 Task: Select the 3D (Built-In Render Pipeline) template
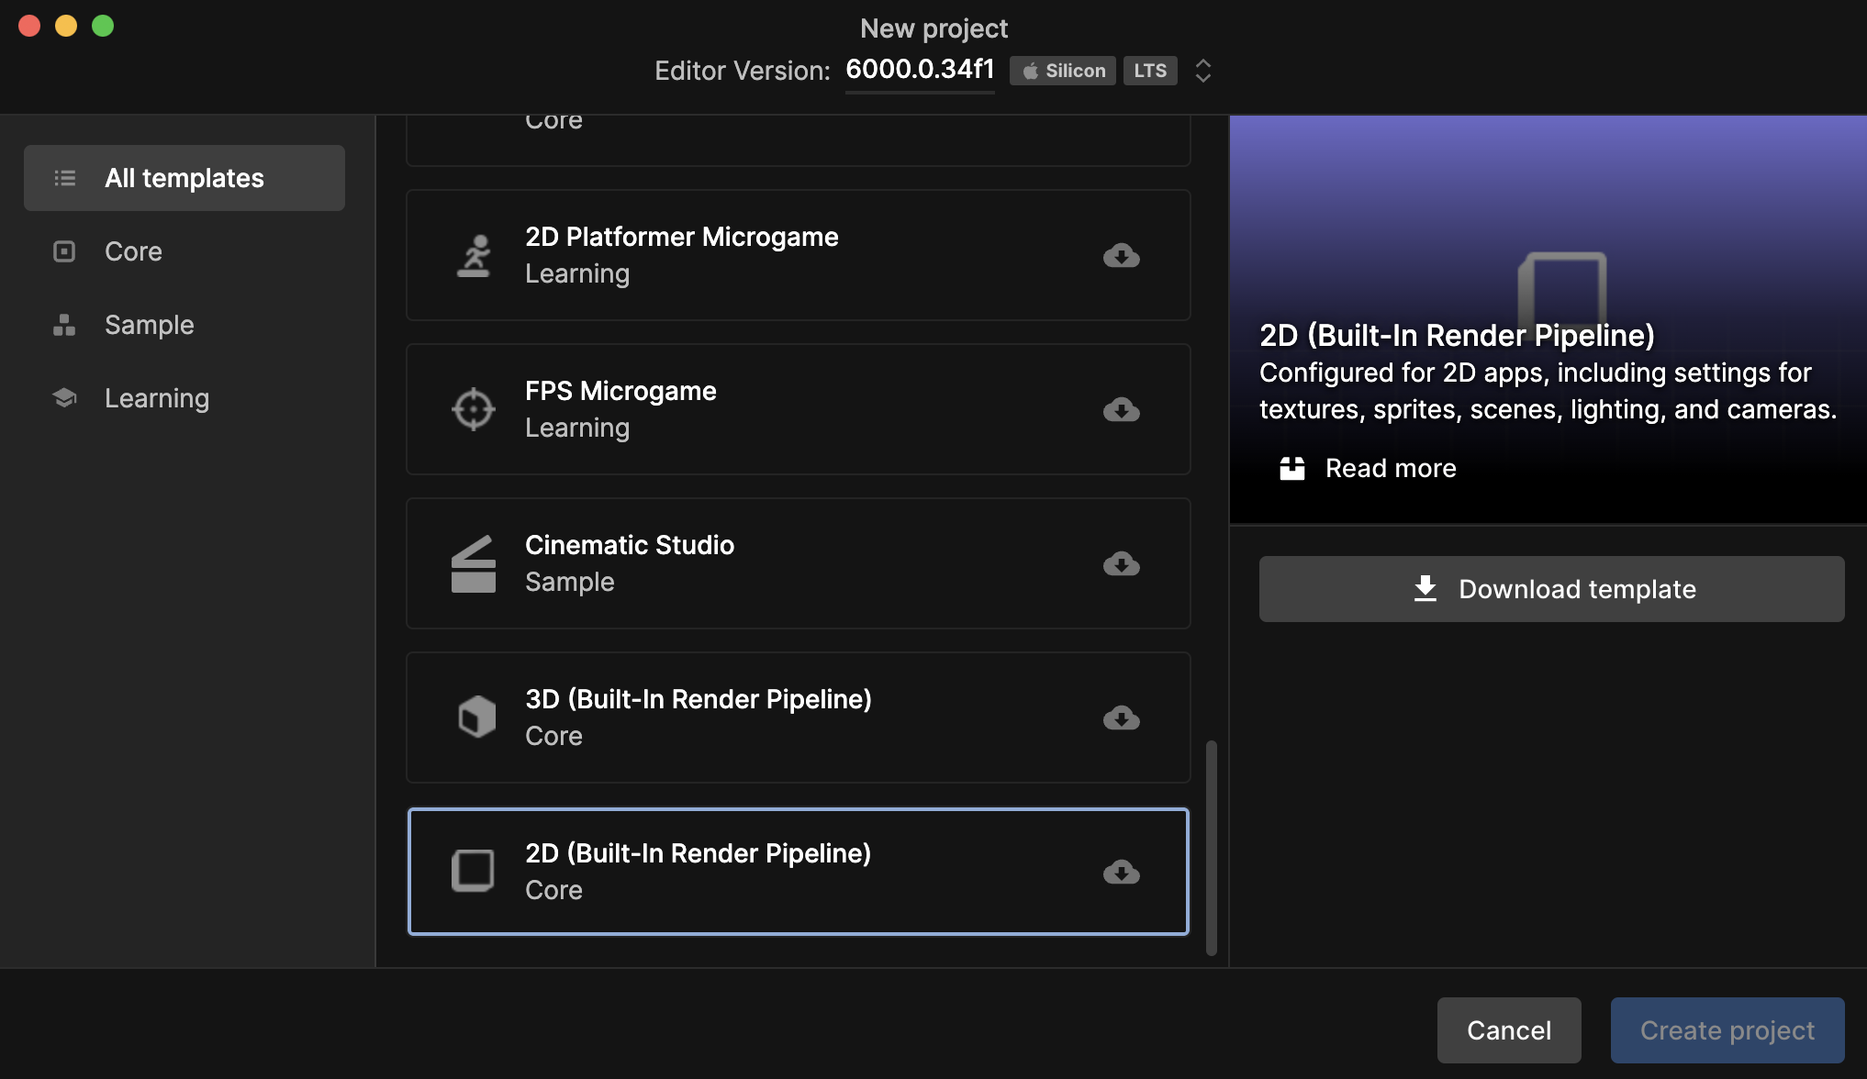(x=799, y=717)
